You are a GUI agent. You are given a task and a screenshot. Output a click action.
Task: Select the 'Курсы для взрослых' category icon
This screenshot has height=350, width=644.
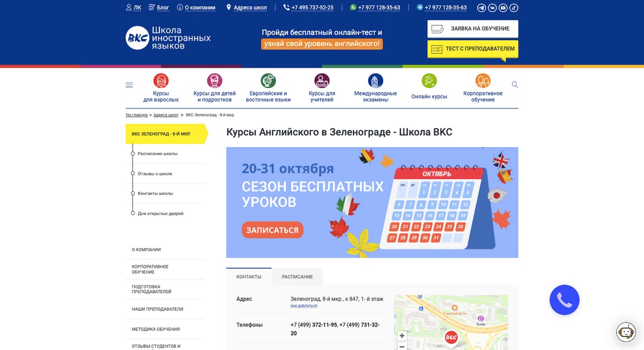(161, 81)
